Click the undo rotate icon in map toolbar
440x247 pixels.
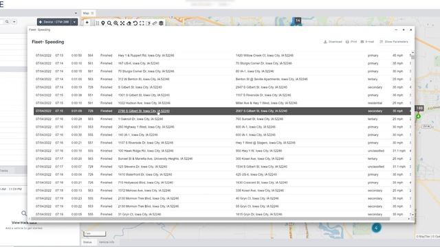tap(135, 23)
